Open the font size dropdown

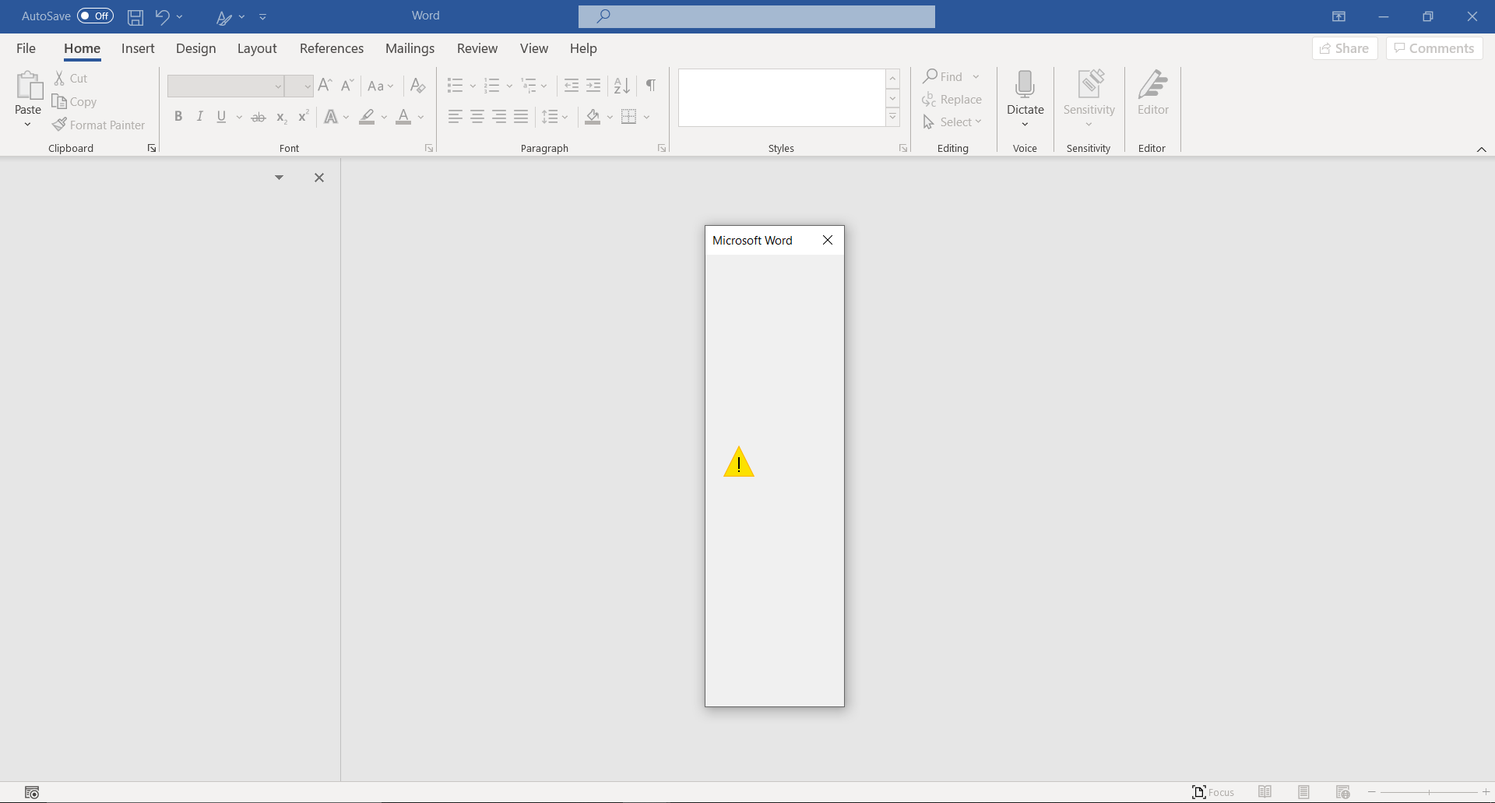click(x=308, y=86)
